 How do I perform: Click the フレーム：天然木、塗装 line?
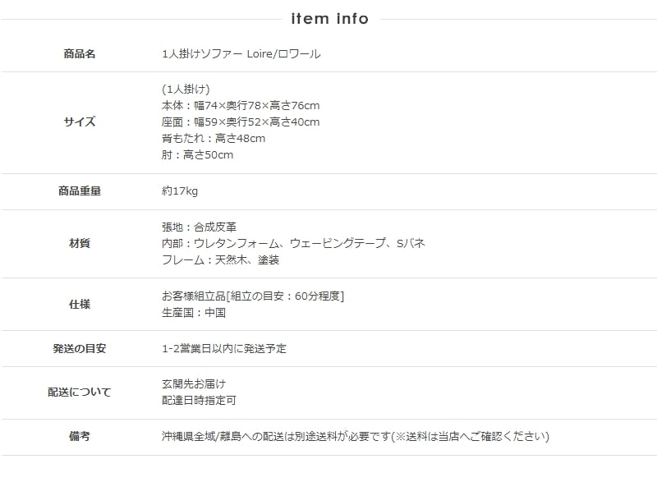pyautogui.click(x=221, y=260)
